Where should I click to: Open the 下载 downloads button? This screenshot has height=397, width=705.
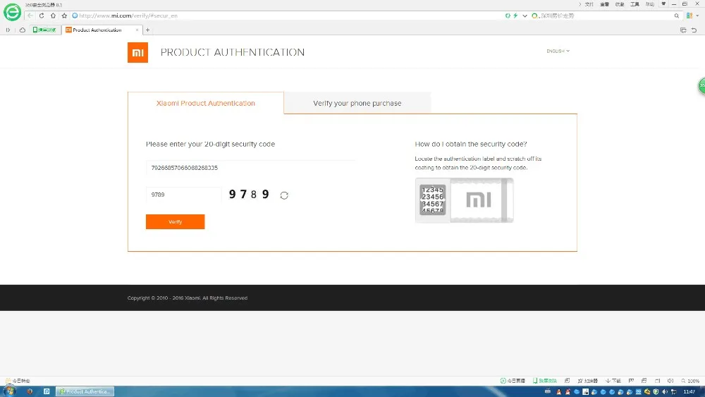(613, 381)
